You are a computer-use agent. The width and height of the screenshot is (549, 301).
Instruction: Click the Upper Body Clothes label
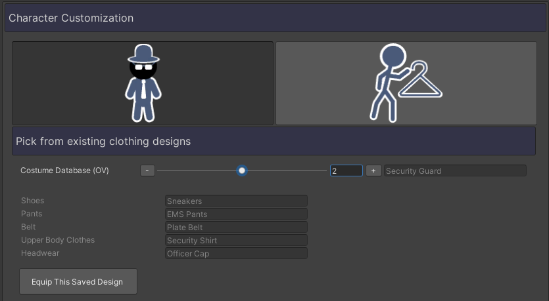58,240
